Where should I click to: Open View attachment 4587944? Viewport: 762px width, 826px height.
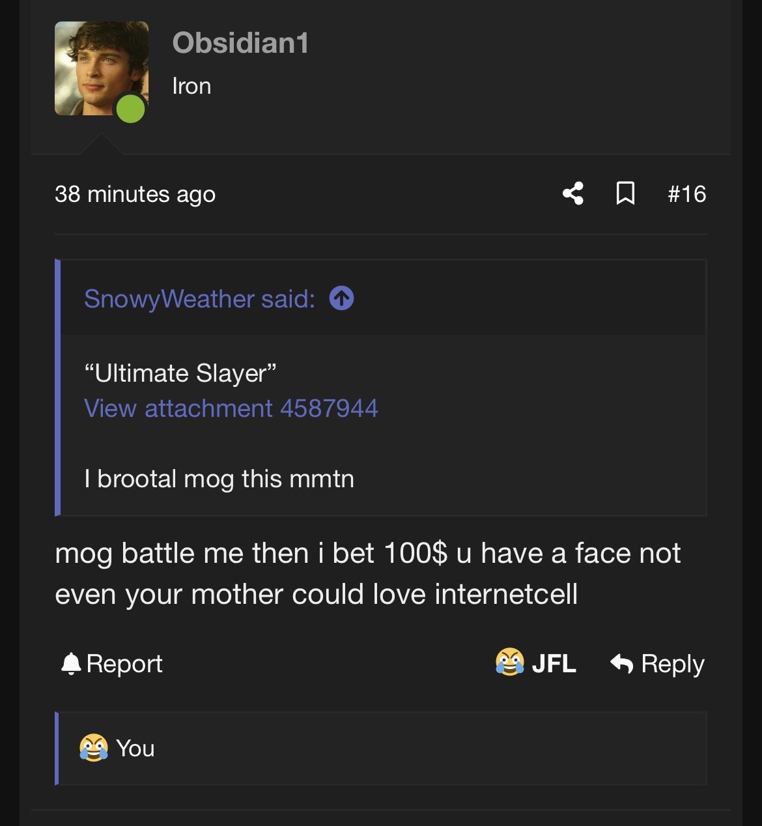coord(231,408)
